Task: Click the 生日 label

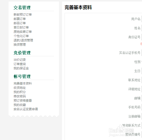Action: [x=137, y=71]
